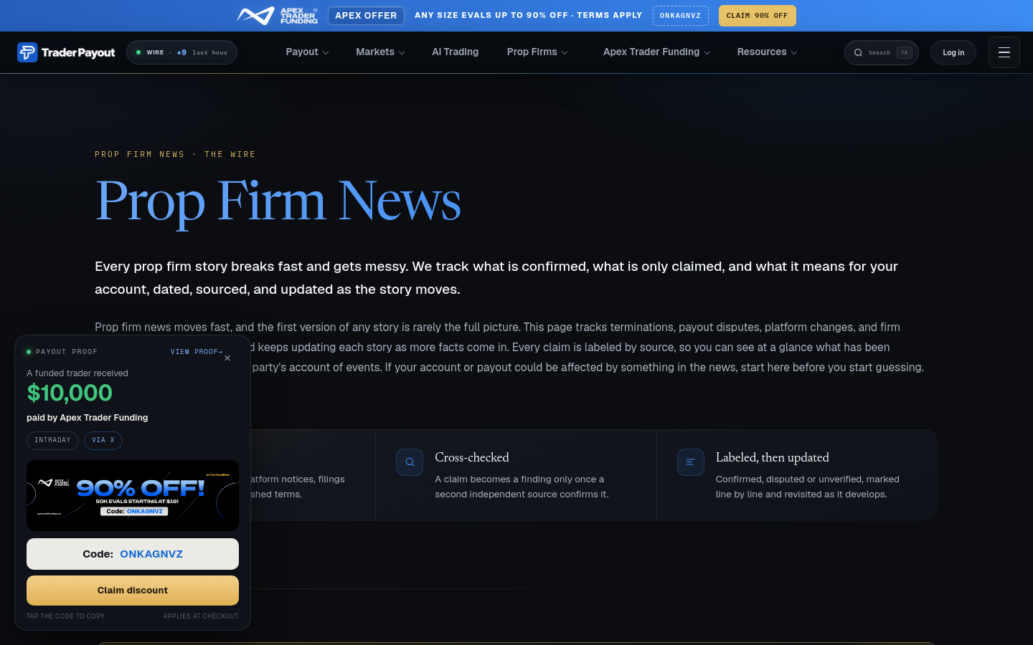Screen dimensions: 1033x645
Task: Click the green live dot in WIRE pill
Action: point(138,52)
